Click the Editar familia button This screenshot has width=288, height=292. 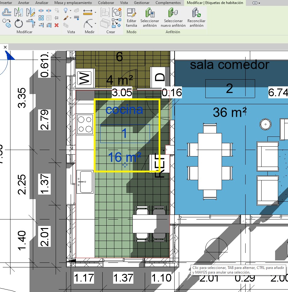[131, 18]
